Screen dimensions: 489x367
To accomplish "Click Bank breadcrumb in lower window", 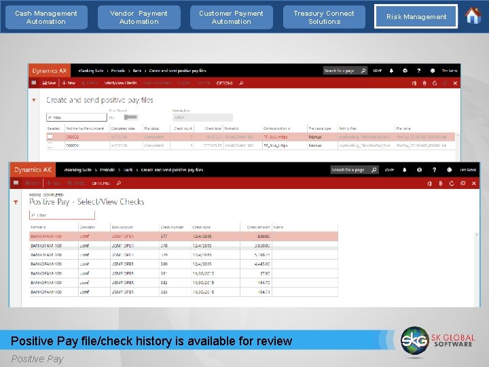I will (x=128, y=170).
